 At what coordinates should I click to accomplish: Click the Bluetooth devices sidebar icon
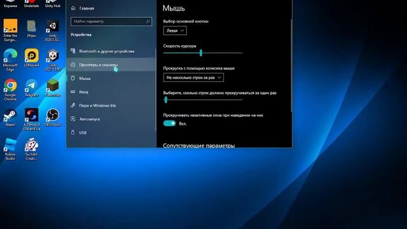point(73,51)
